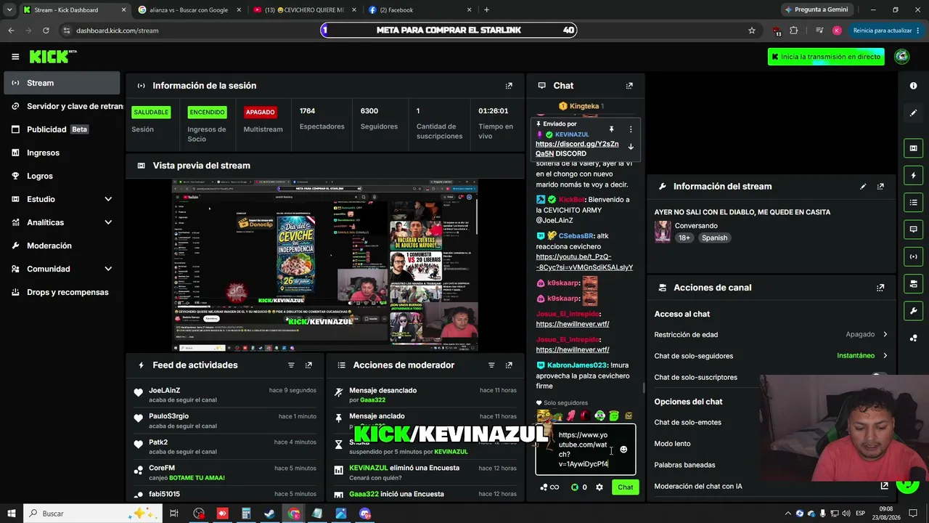Open Servidor y clave de retransmisión page
The image size is (929, 523).
click(62, 106)
